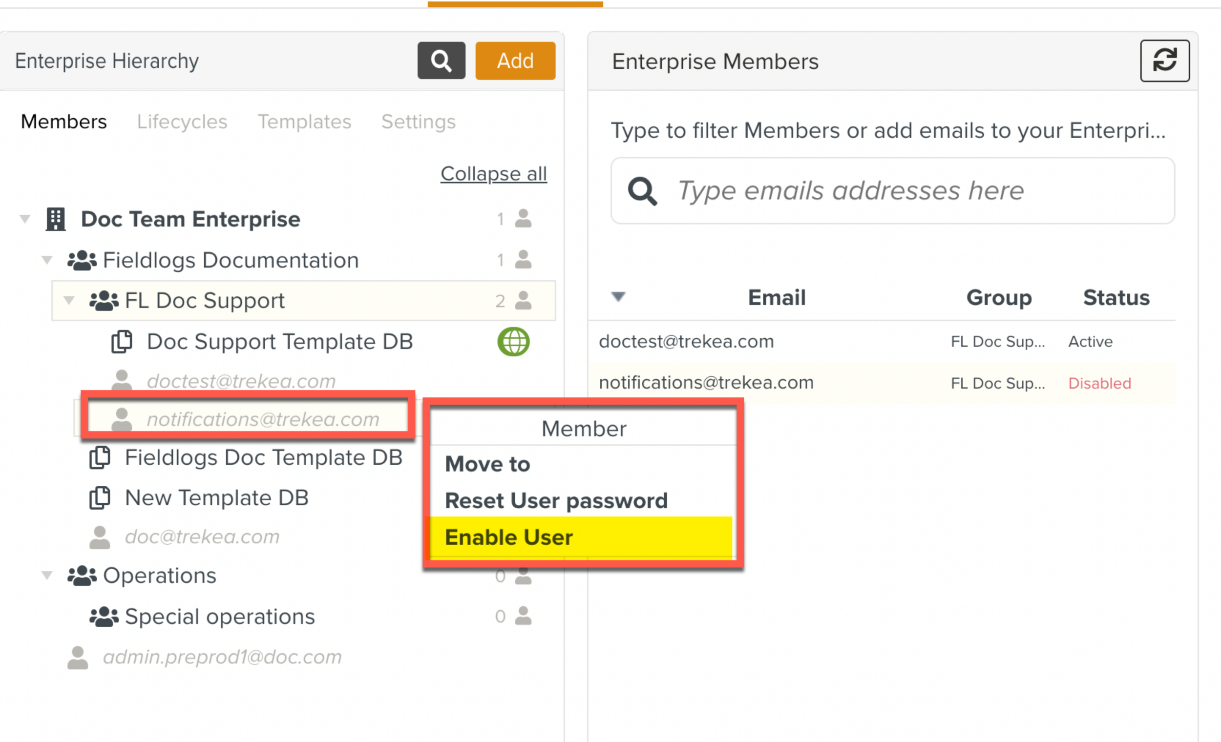Viewport: 1221px width, 742px height.
Task: Click the Special operations group icon
Action: [104, 617]
